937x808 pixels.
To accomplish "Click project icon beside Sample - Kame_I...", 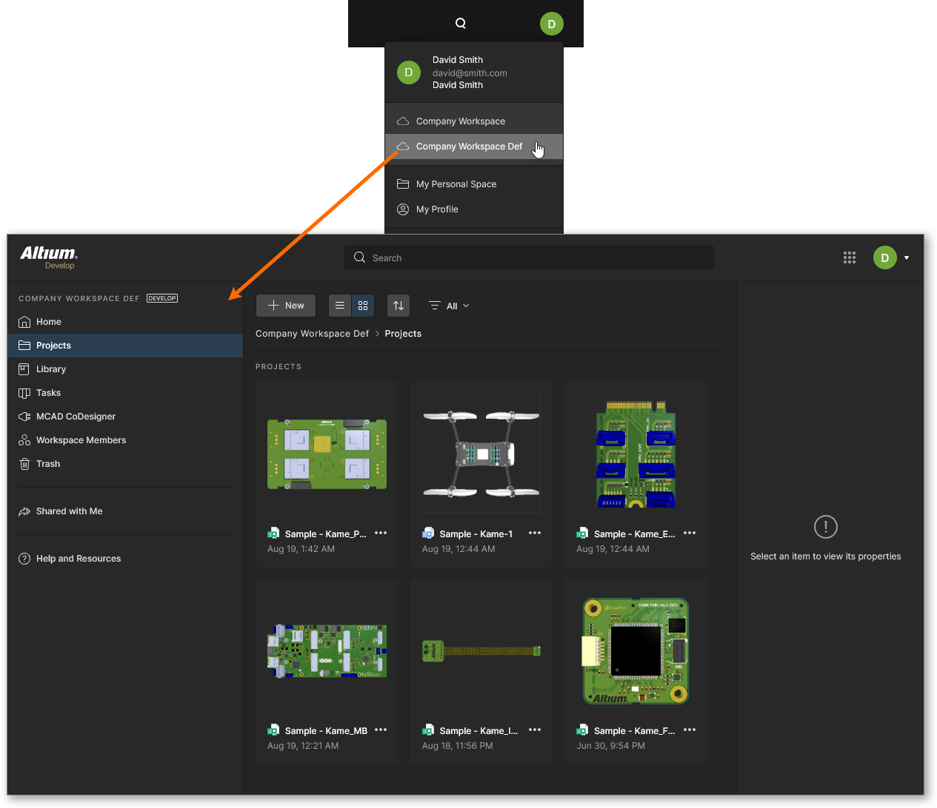I will 428,730.
